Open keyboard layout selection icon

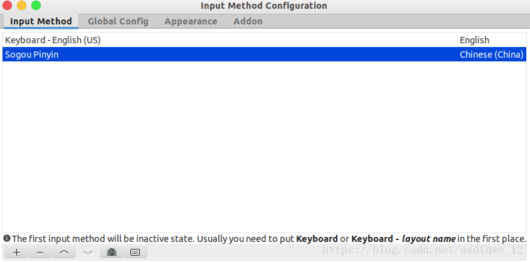135,252
